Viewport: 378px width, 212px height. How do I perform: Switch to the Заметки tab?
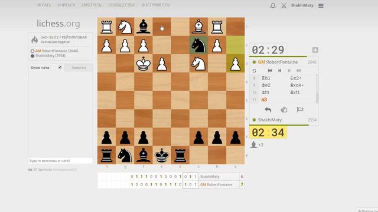point(79,68)
